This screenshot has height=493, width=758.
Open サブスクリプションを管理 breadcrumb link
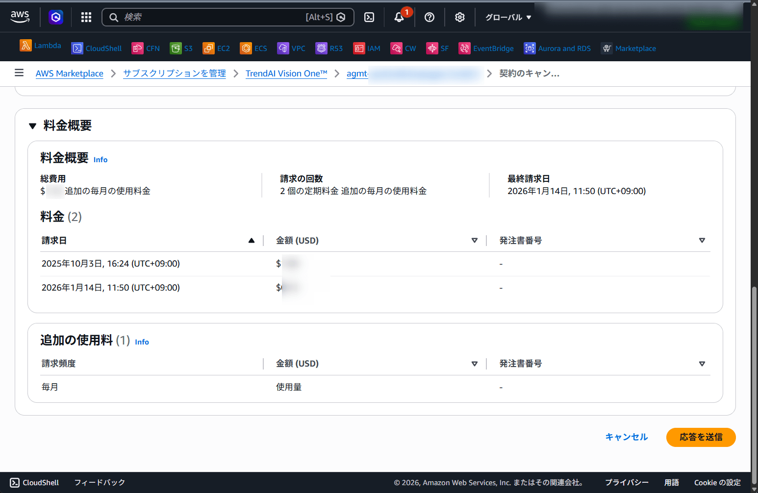(x=175, y=74)
